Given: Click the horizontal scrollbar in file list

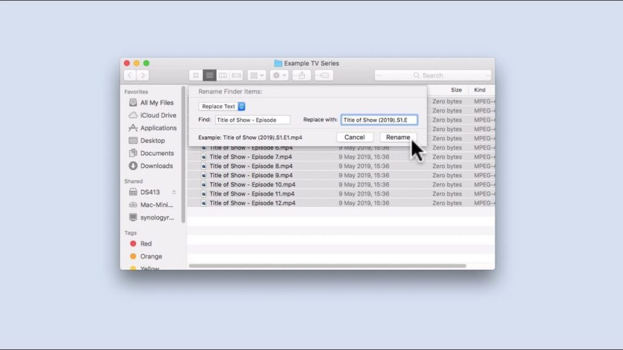Looking at the screenshot, I should [x=327, y=266].
